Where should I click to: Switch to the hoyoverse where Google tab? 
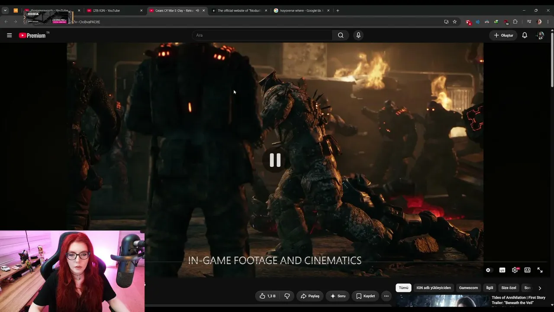pos(301,10)
